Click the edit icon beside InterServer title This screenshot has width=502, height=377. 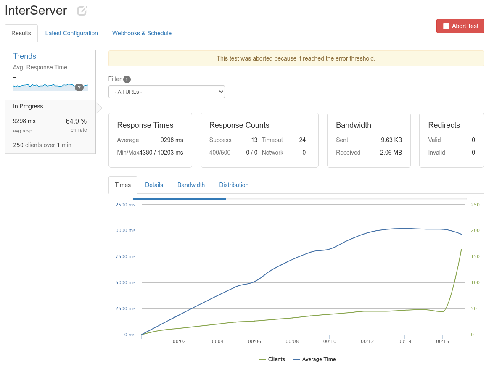[x=82, y=11]
